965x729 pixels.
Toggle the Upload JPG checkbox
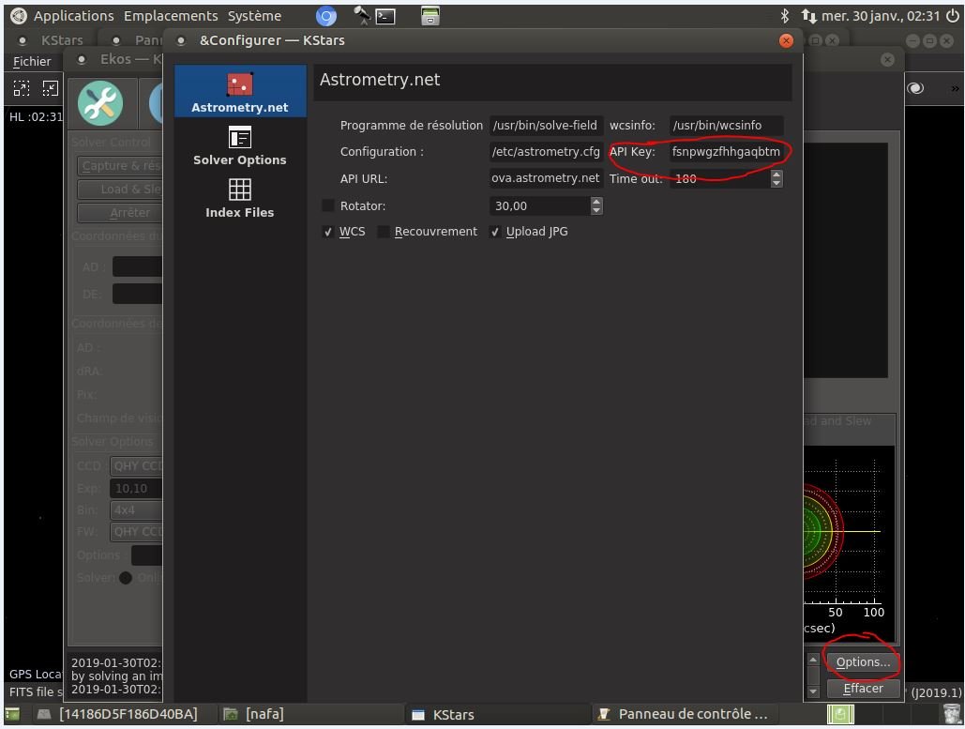[495, 232]
